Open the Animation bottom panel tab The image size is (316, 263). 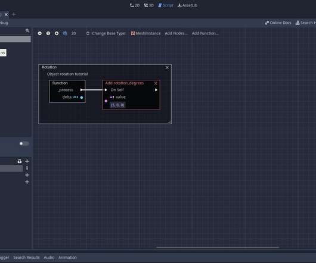tap(67, 258)
